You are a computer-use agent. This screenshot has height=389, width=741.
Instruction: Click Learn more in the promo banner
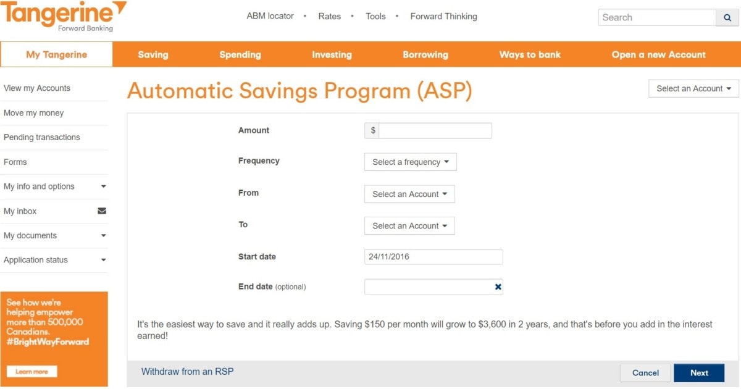tap(31, 371)
